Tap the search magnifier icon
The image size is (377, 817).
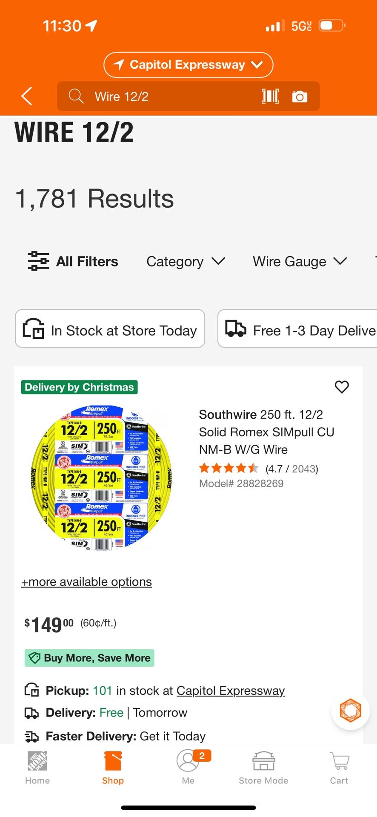pyautogui.click(x=76, y=96)
